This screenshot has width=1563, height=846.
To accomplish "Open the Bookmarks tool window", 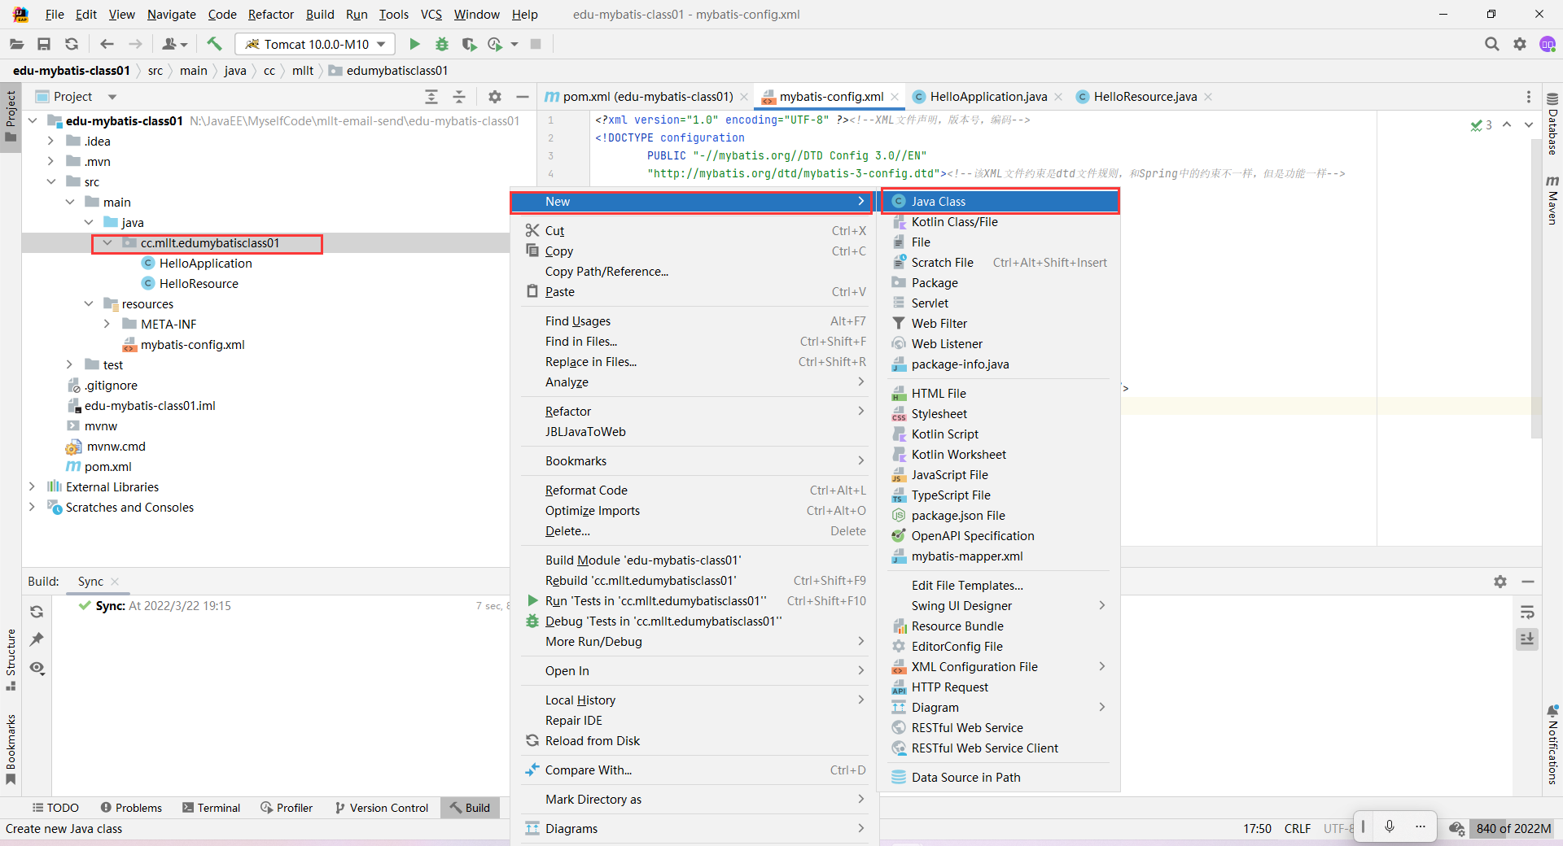I will pos(11,749).
